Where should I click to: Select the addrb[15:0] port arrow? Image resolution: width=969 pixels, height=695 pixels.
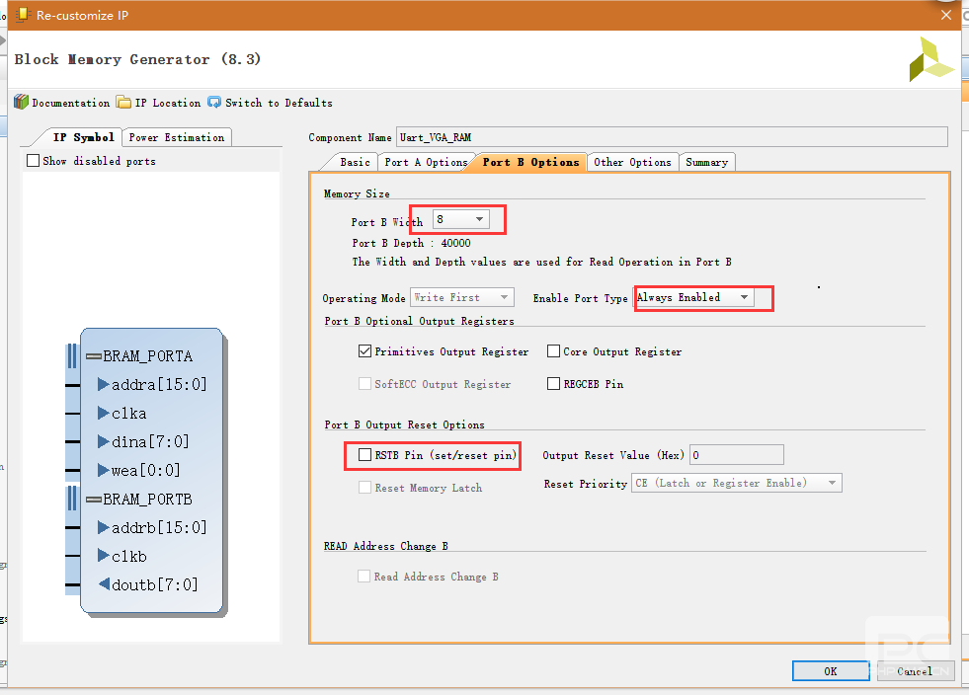tap(103, 527)
